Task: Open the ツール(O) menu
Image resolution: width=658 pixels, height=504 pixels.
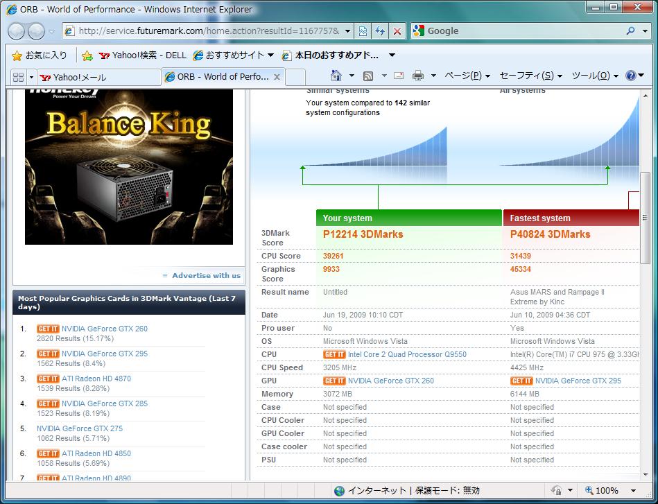Action: (595, 76)
